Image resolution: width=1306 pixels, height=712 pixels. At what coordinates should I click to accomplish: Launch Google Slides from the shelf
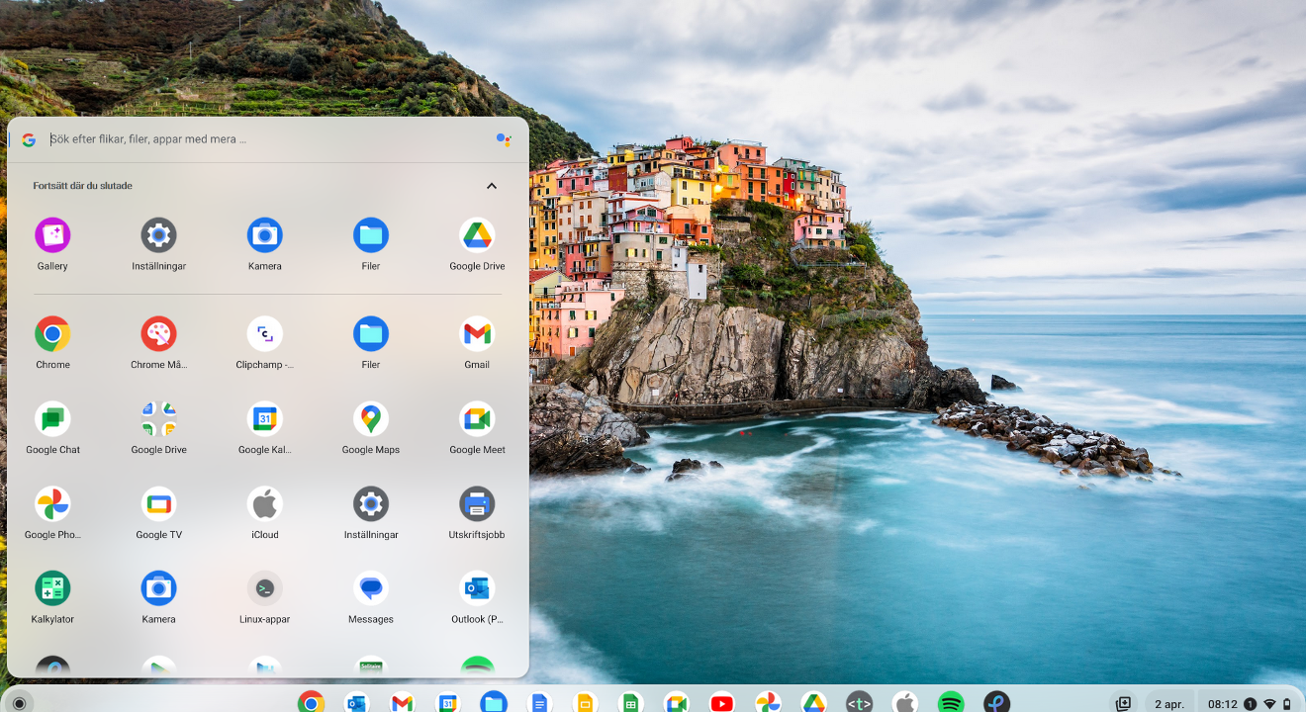[x=585, y=703]
